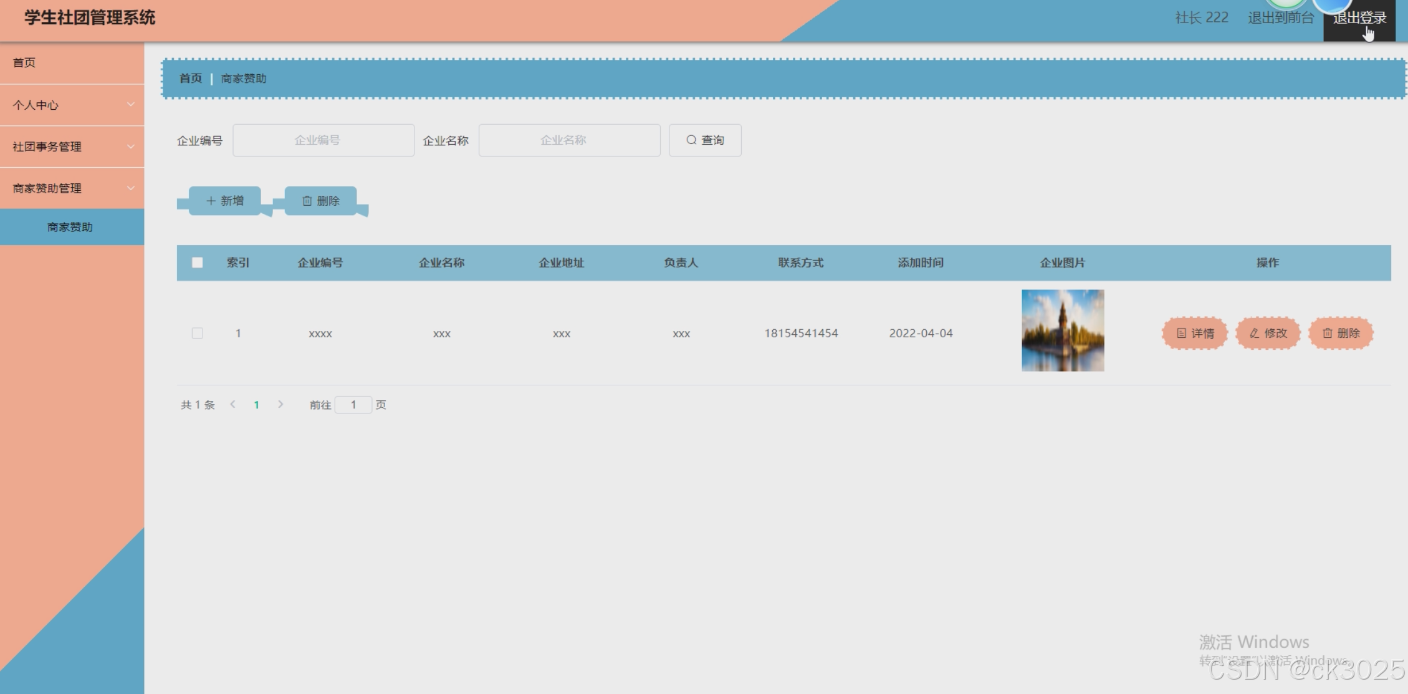Select the 商家赞助 submenu item

pos(70,227)
